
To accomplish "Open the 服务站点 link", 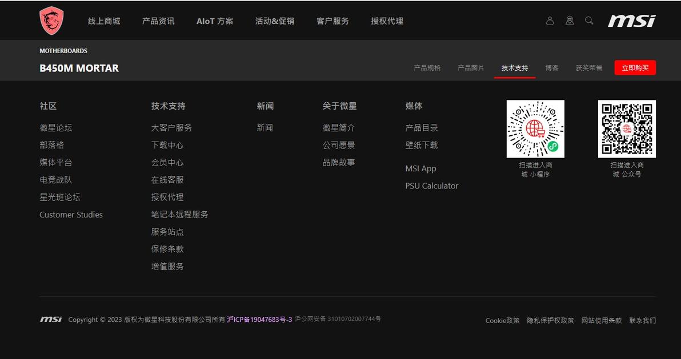I will [x=167, y=232].
